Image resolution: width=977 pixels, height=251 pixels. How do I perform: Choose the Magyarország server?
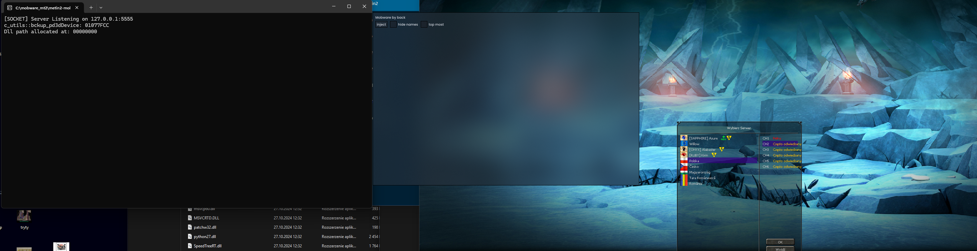coord(700,172)
